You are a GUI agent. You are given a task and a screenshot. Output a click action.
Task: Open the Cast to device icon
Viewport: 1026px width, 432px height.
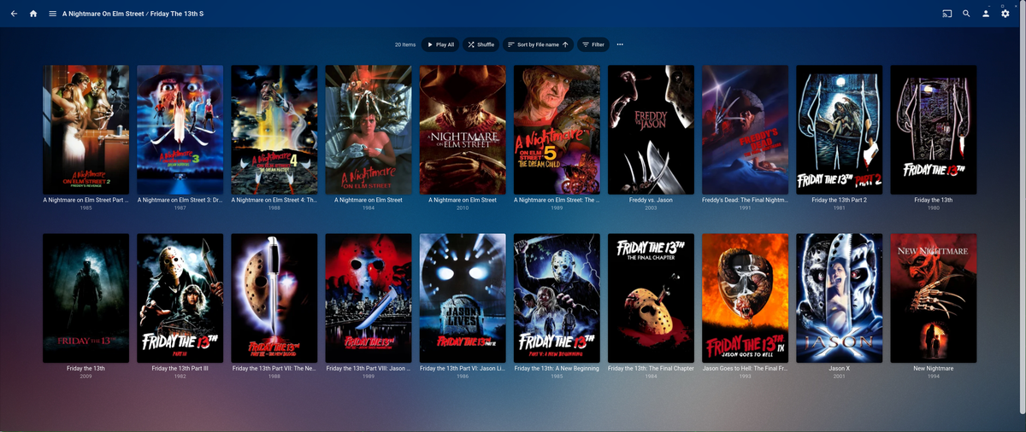947,14
